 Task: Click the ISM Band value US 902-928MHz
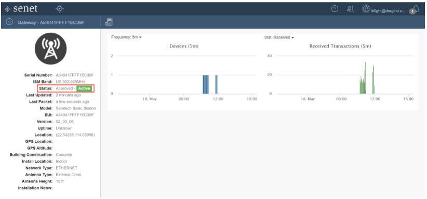point(71,82)
